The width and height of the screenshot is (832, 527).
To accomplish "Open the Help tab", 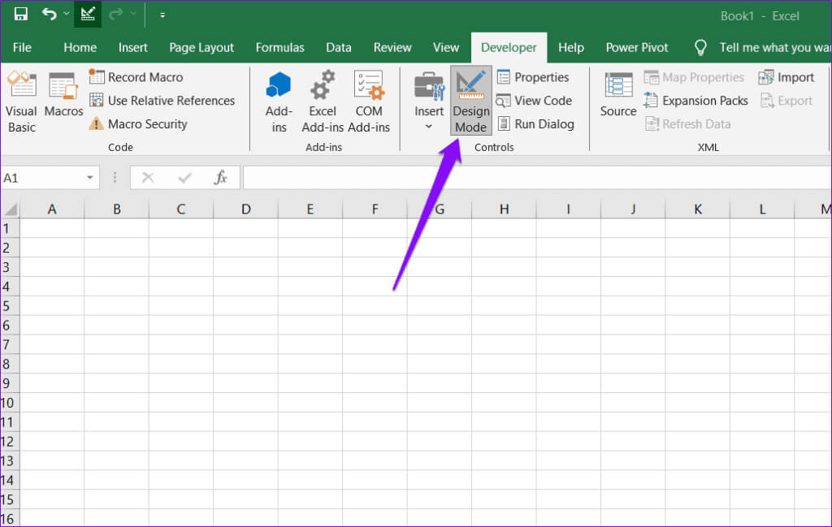I will tap(571, 47).
